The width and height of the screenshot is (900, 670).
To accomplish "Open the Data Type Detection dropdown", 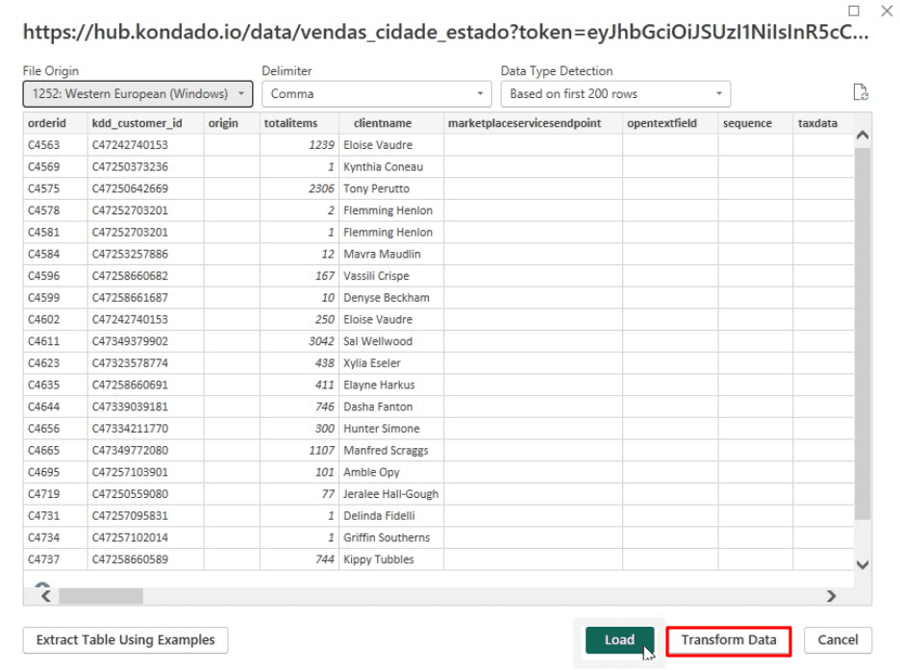I will tap(615, 94).
